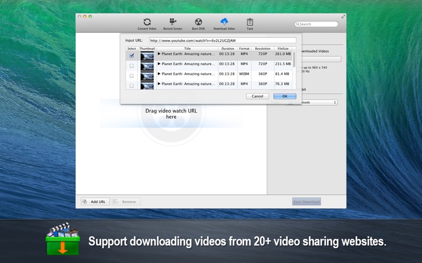Click the Downloaded Videos label in side panel

coord(315,51)
